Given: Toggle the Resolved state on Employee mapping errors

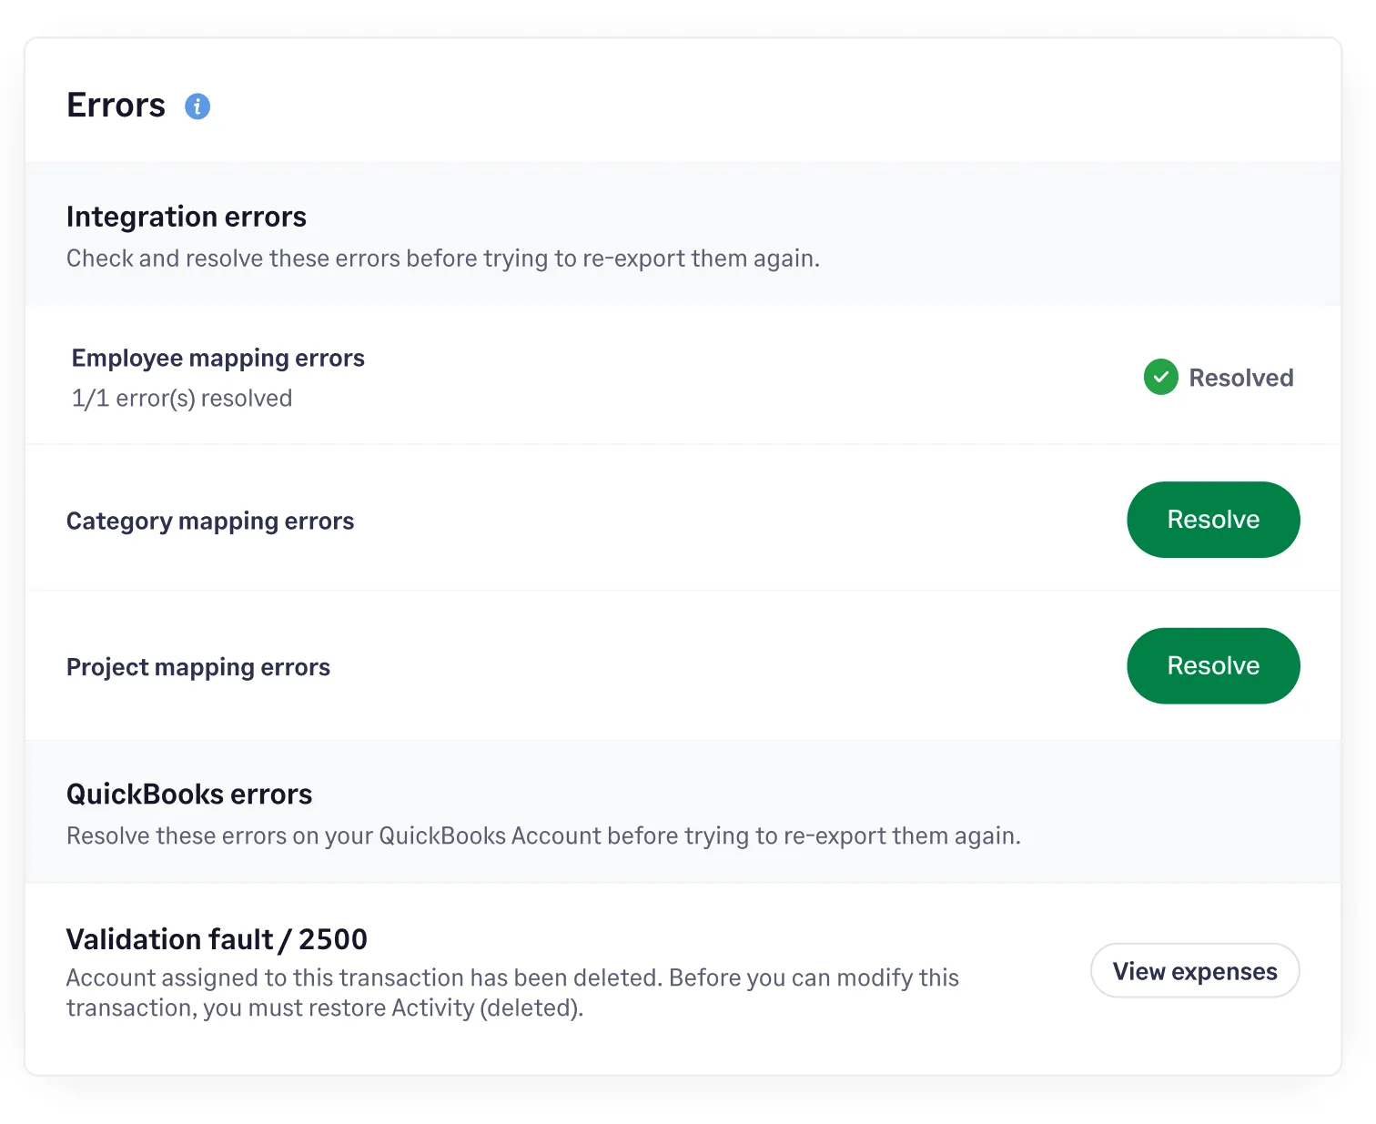Looking at the screenshot, I should click(x=1218, y=377).
